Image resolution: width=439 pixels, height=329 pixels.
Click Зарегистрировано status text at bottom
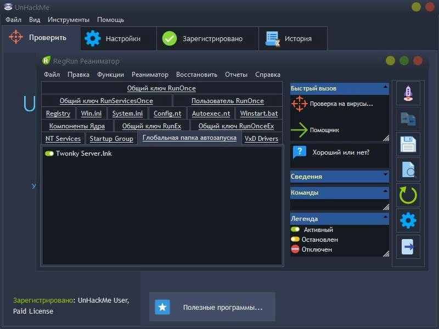coord(43,300)
